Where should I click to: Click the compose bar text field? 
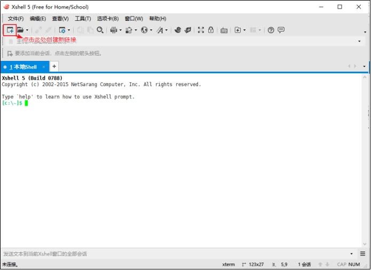coord(175,254)
